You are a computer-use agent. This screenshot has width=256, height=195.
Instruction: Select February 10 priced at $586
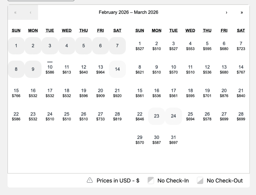[x=50, y=69]
